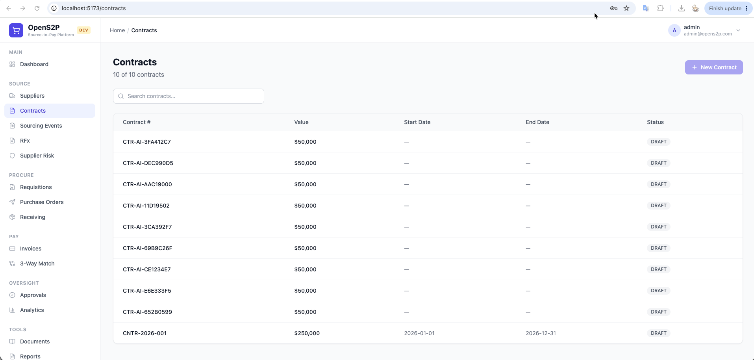Click the 2026-01-01 start date
This screenshot has height=360, width=754.
pyautogui.click(x=419, y=333)
